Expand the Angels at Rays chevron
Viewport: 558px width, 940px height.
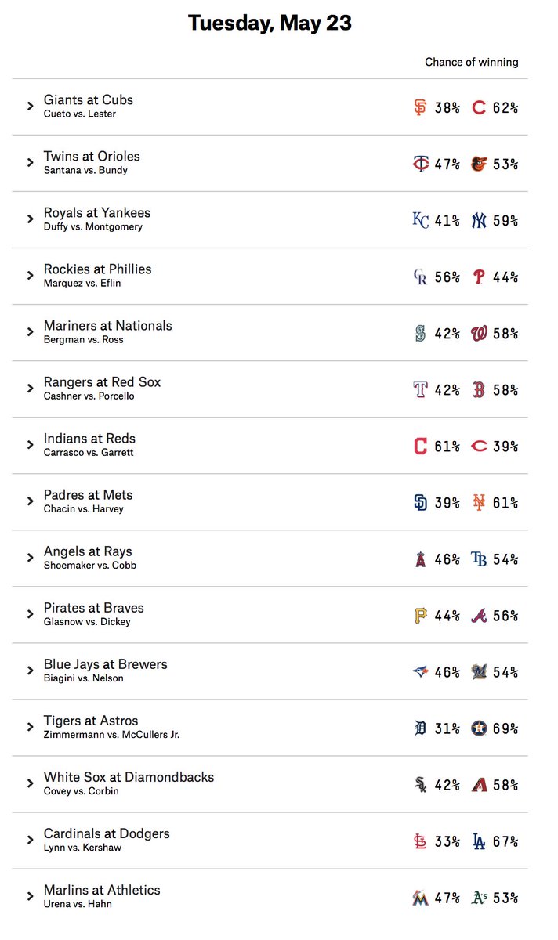[31, 557]
